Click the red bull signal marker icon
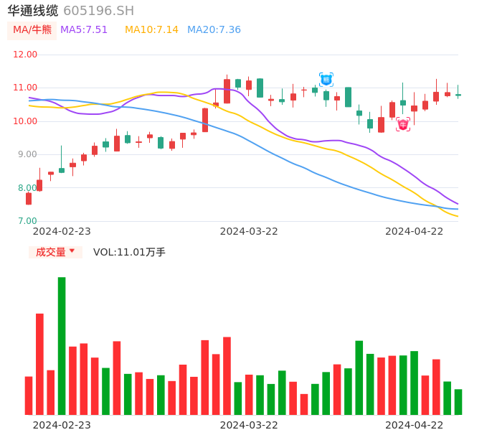492x435 pixels. pyautogui.click(x=403, y=125)
